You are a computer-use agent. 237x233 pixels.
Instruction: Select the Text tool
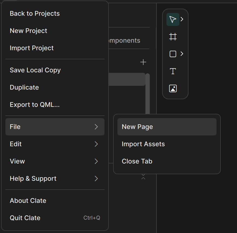[173, 71]
